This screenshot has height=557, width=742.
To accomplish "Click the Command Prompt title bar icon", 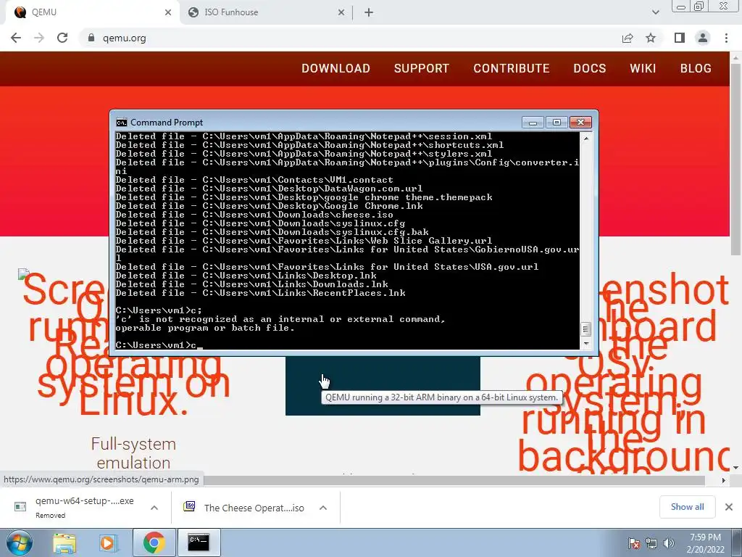I will coord(122,123).
